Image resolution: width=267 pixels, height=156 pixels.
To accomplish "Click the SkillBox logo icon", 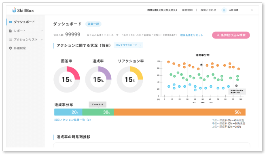I will [14, 10].
